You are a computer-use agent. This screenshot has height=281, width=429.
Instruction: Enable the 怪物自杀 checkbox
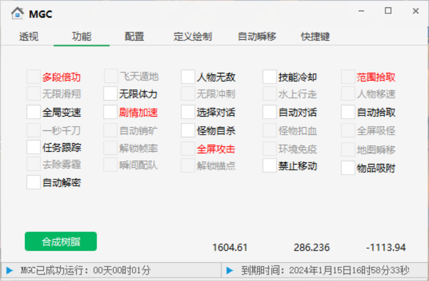pos(188,130)
